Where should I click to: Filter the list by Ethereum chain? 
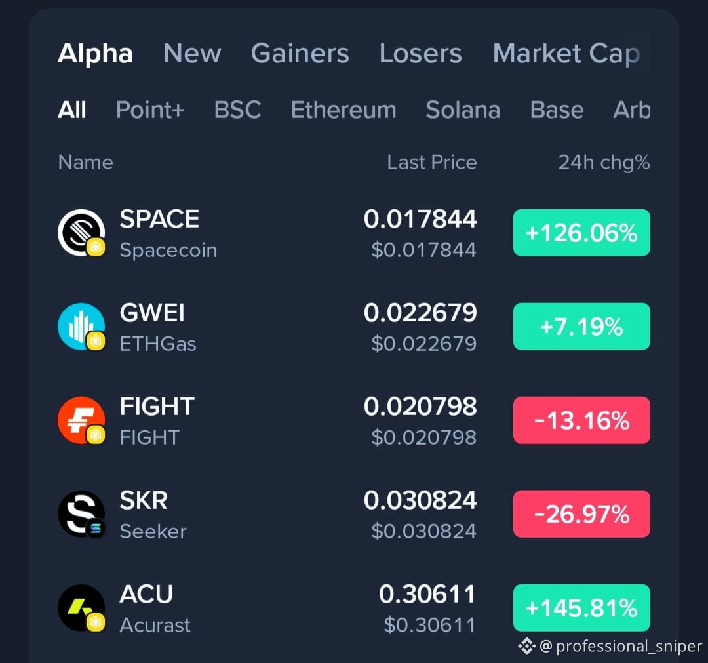click(x=344, y=110)
